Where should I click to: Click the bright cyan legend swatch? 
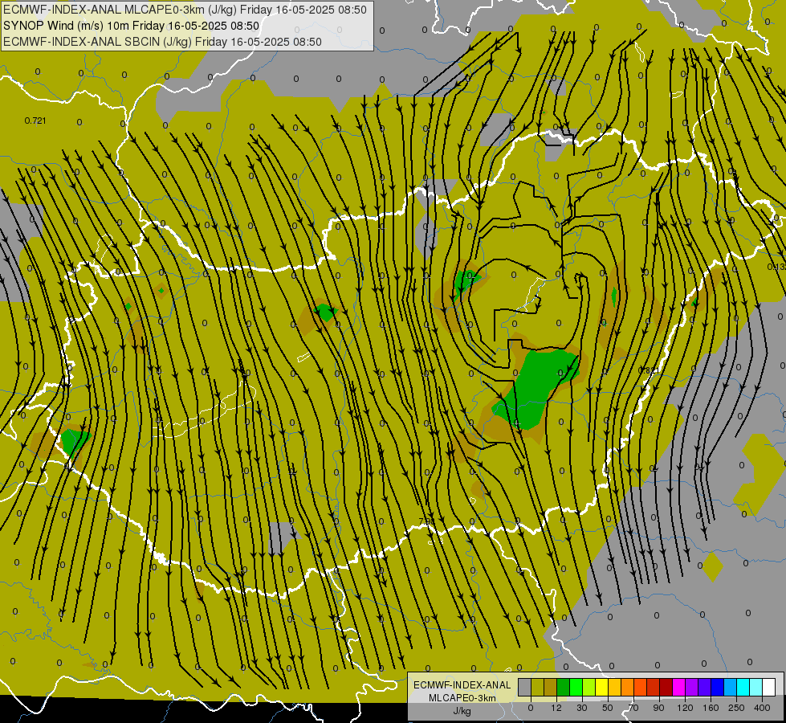tap(743, 688)
